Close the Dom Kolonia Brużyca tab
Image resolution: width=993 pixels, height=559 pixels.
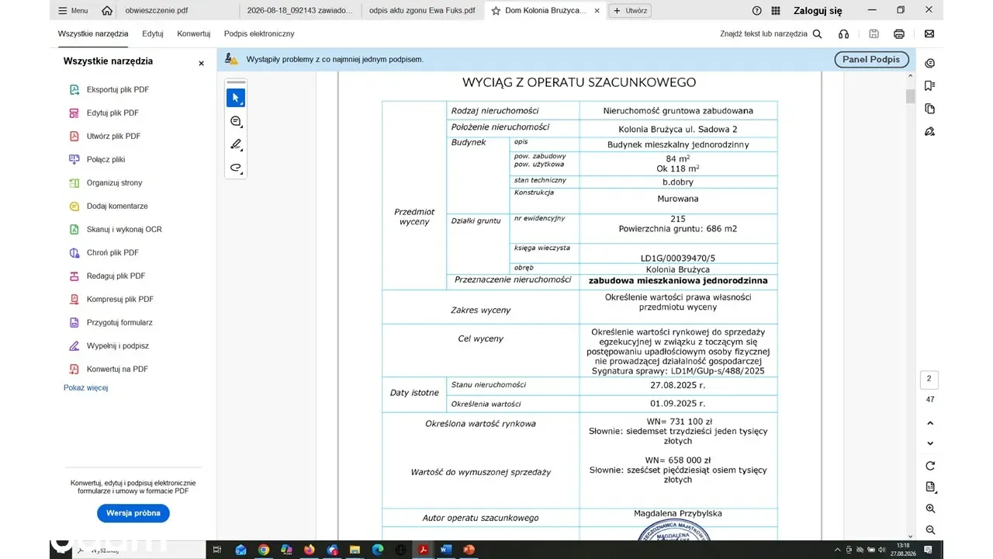tap(596, 11)
